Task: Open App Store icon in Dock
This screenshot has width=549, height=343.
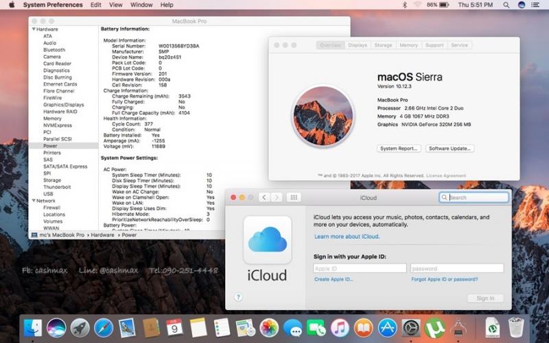Action: tap(387, 328)
